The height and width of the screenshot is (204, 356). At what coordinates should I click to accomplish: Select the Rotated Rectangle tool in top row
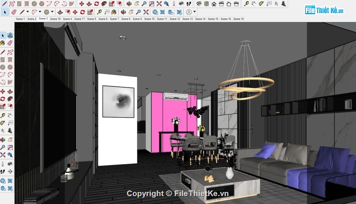[27, 4]
